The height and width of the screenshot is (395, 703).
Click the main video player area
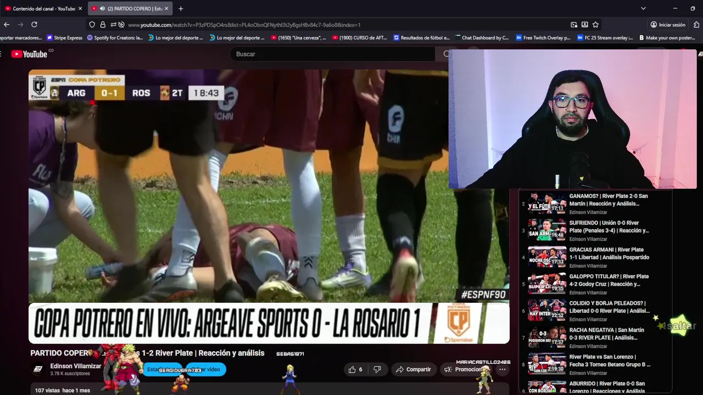[x=269, y=206]
